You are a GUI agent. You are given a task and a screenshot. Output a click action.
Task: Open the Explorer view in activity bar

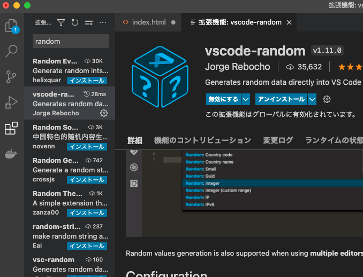click(12, 26)
